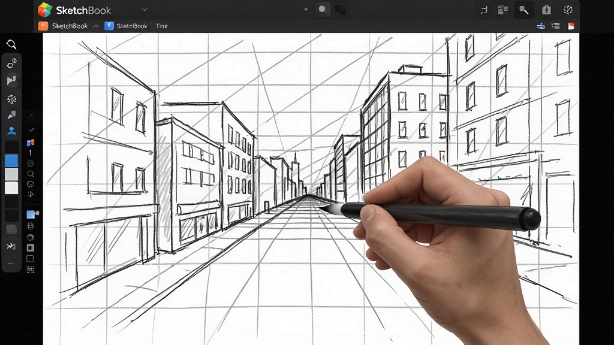Collapse the caret next to the SketchBook tab
This screenshot has height=345, width=614.
click(x=95, y=26)
